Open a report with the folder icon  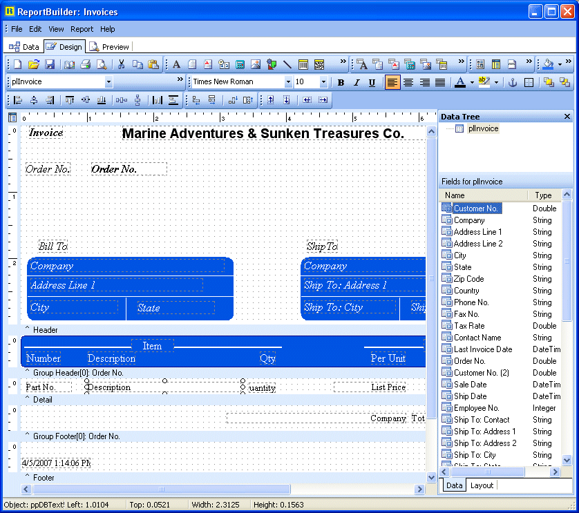34,64
